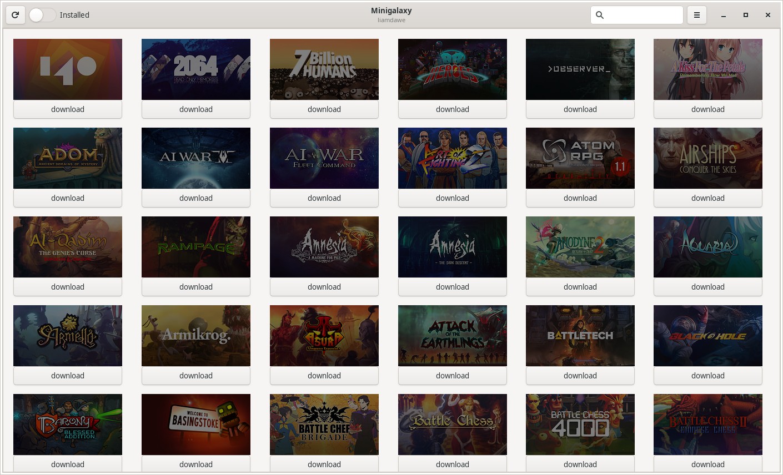The height and width of the screenshot is (475, 783).
Task: Select the Art of Fighting thumbnail
Action: point(453,158)
